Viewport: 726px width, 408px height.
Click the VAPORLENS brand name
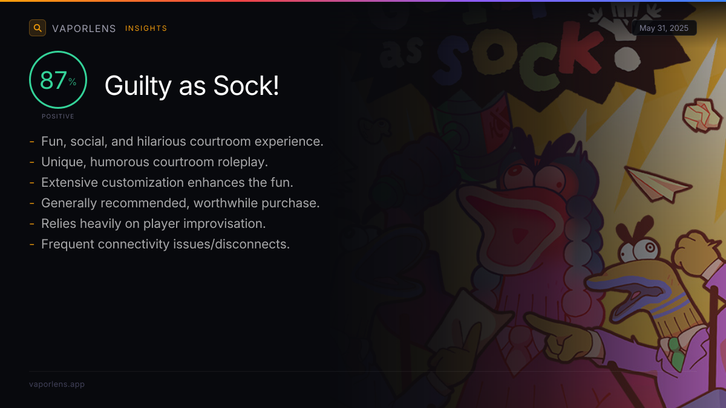coord(83,28)
